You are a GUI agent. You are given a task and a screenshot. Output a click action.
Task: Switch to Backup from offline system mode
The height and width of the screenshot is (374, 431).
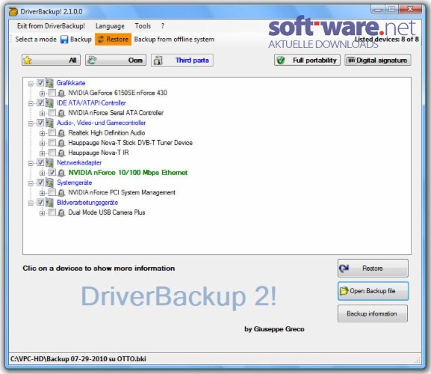(174, 40)
